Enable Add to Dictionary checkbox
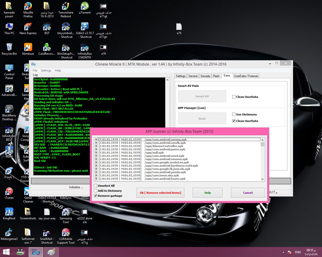The height and width of the screenshot is (257, 322). coord(96,191)
